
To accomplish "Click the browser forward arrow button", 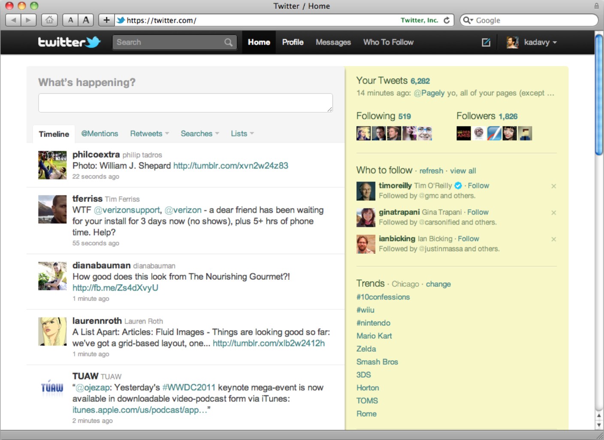I will [x=28, y=20].
